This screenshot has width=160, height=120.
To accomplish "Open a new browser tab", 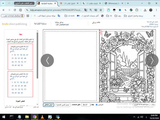I will point(128,3).
